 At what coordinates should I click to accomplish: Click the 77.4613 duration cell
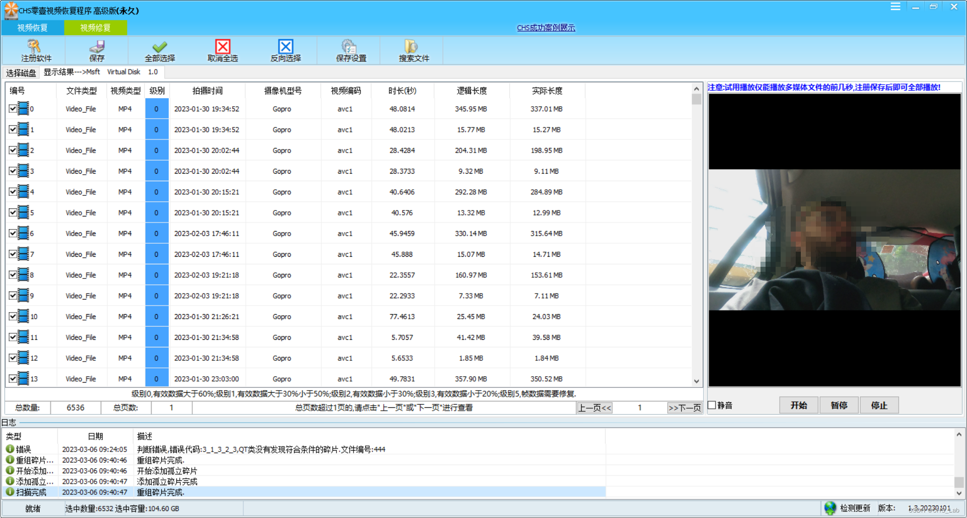402,317
